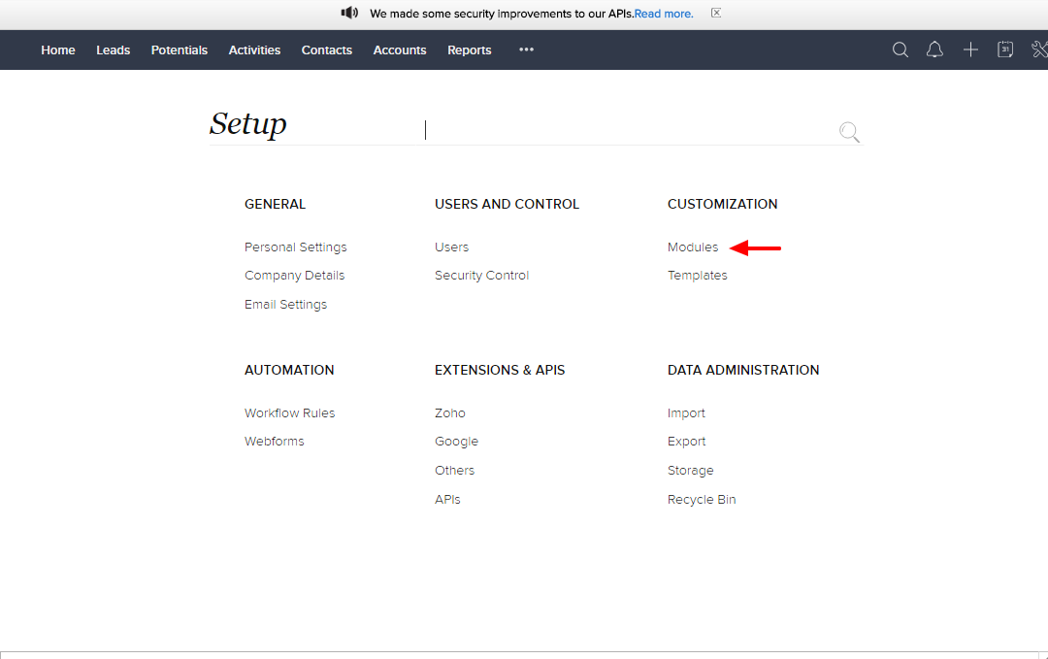The height and width of the screenshot is (659, 1048).
Task: Open Templates under Customization
Action: pyautogui.click(x=697, y=276)
